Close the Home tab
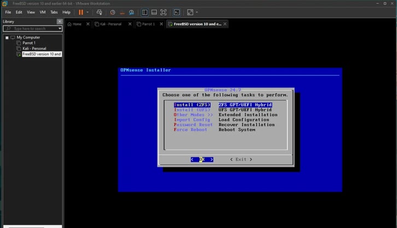 [88, 24]
